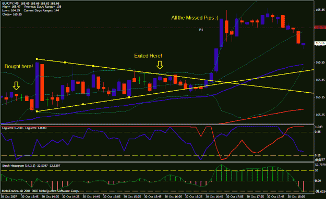
Task: Click the '30 Oct 17:25' time axis label
Action: click(255, 196)
